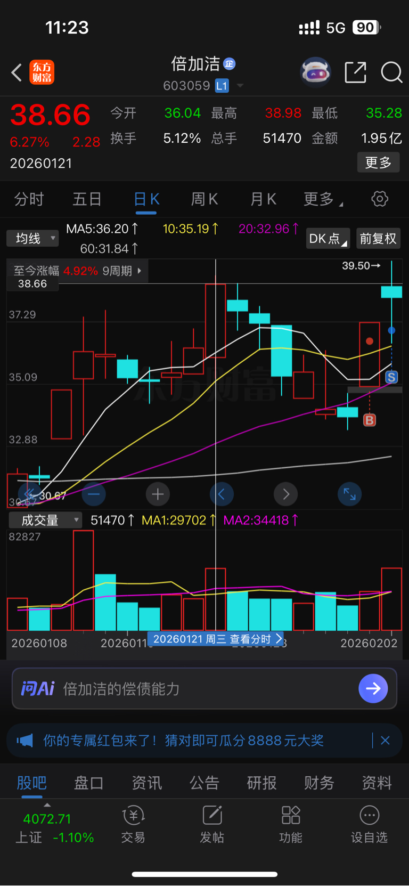Zoom out chart with minus button
This screenshot has width=409, height=886.
pos(94,494)
